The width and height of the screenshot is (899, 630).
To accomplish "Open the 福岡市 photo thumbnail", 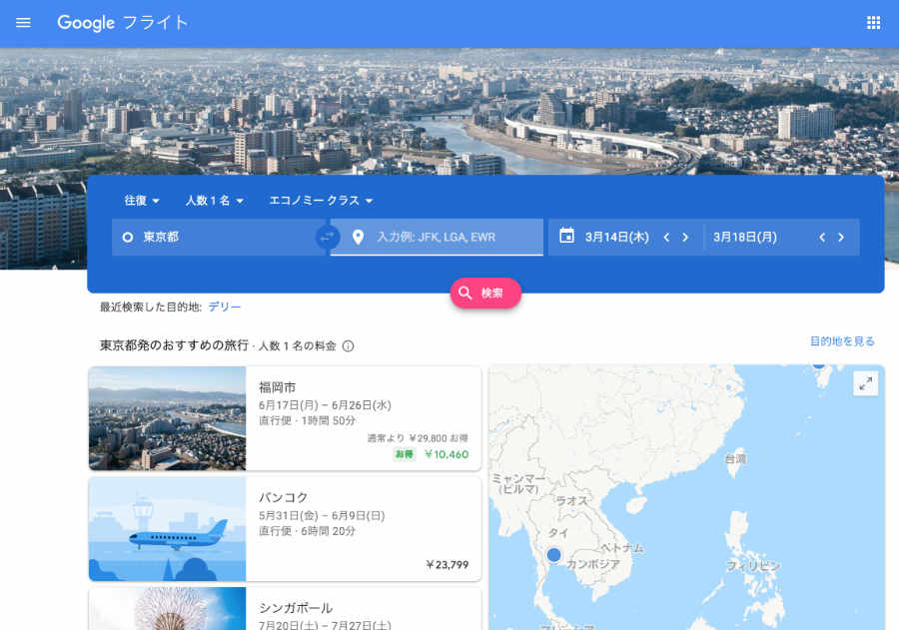I will pos(168,418).
